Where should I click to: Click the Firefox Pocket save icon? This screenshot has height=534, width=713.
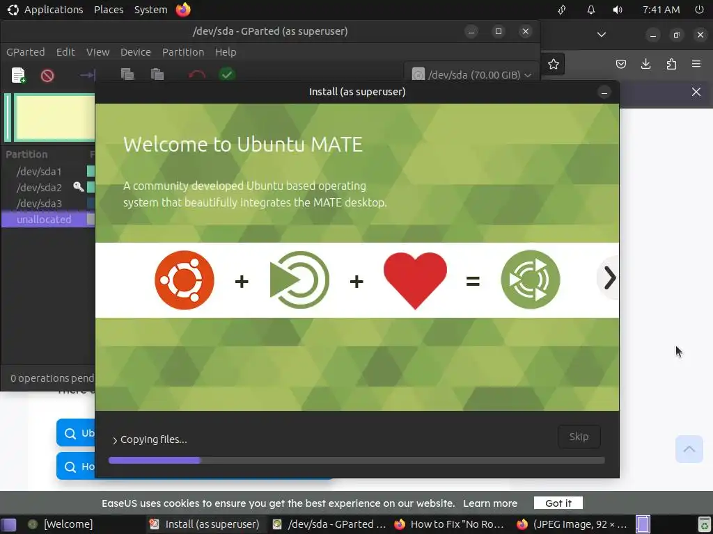click(620, 64)
